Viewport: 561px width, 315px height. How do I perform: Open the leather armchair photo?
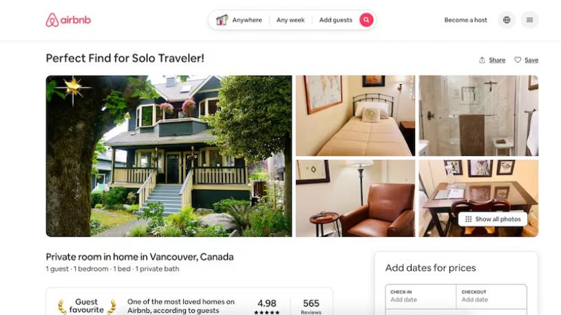[355, 199]
